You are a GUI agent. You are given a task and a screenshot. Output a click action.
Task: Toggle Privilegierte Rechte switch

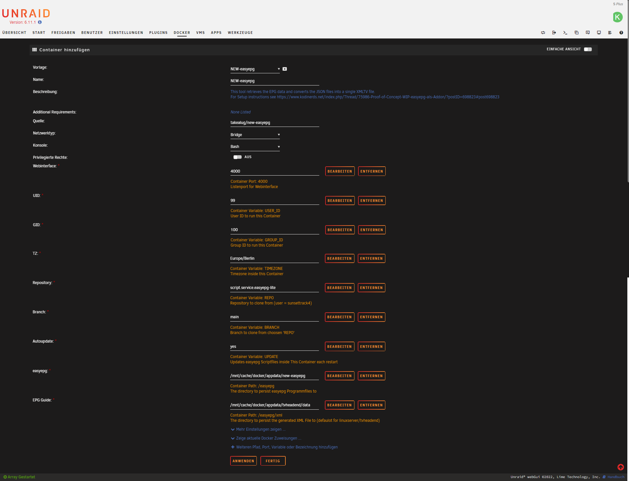[237, 157]
